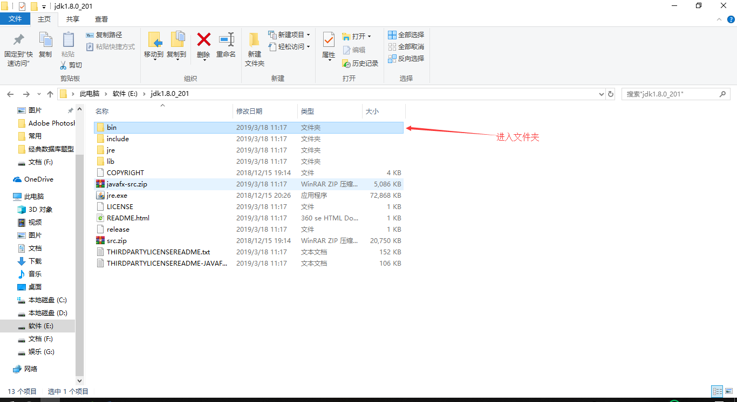Open the Open (打开) split dropdown arrow
This screenshot has width=737, height=402.
point(369,37)
